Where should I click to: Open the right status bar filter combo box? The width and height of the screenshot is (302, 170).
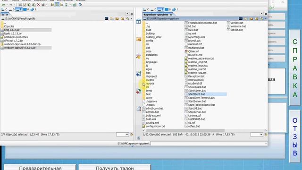(257, 135)
